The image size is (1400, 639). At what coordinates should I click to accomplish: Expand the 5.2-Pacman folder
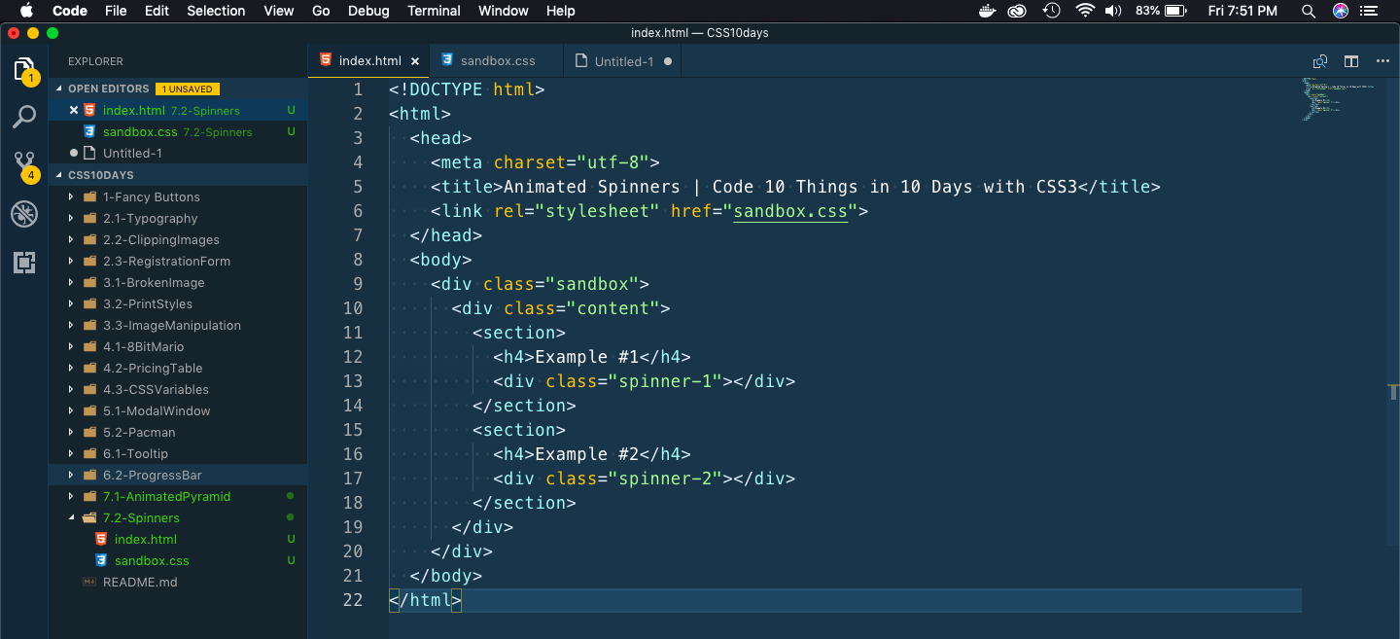(x=71, y=432)
